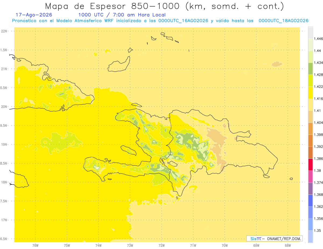Click the time text "1000 UTC / 7:00 am Hora Local"
Screen dimensions: 323x249
(x=122, y=15)
